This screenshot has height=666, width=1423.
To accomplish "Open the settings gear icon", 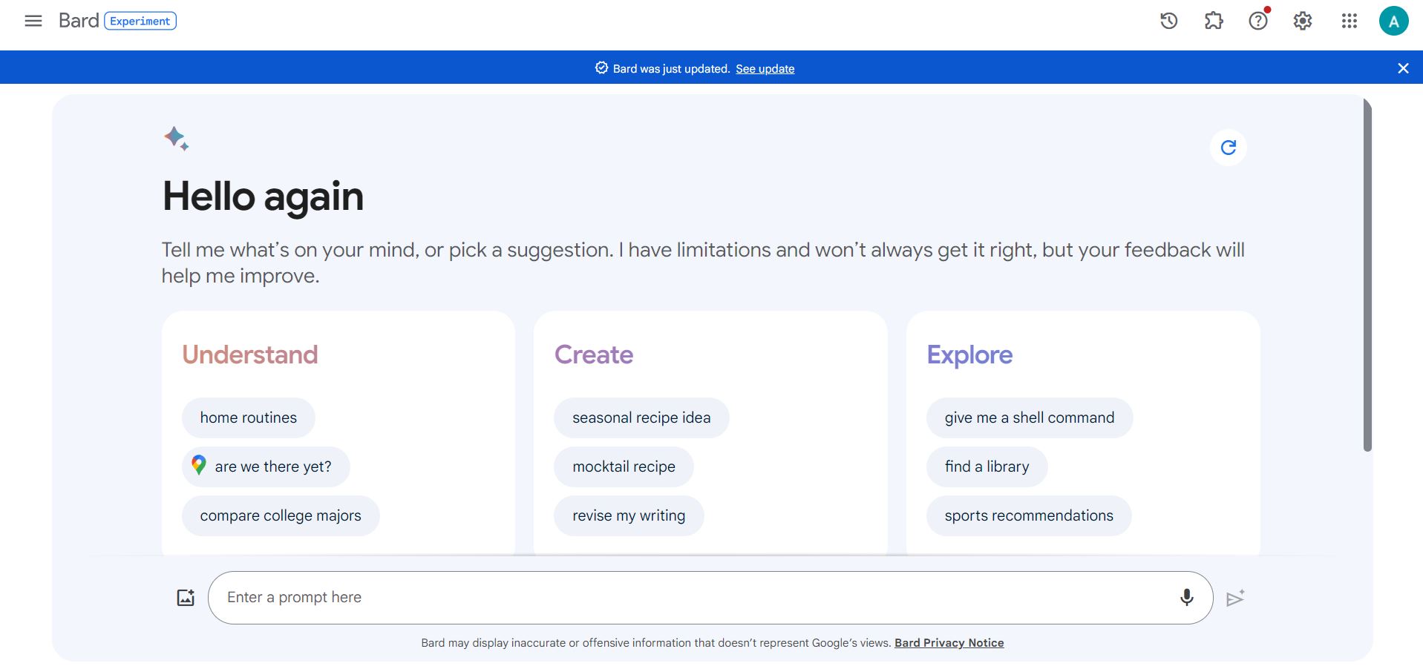I will (1303, 21).
